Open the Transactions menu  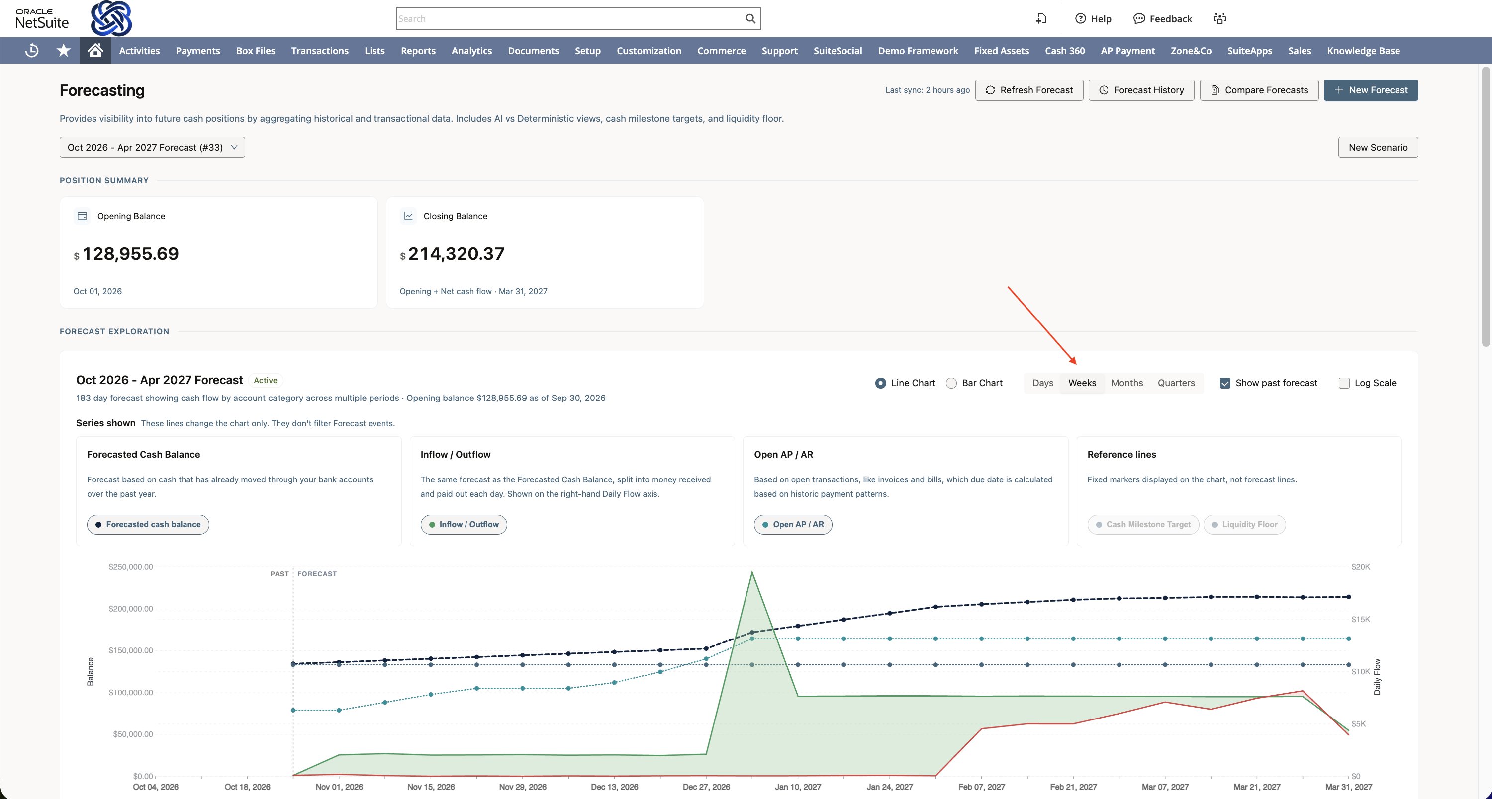click(320, 50)
